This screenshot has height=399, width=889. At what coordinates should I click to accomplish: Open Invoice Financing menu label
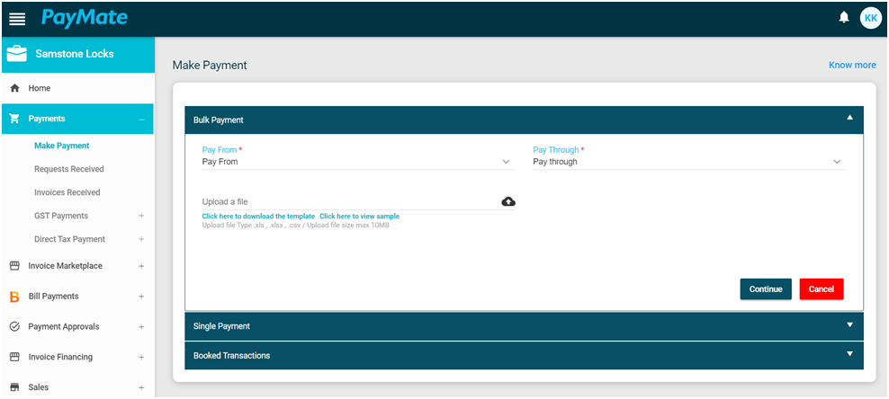coord(60,357)
